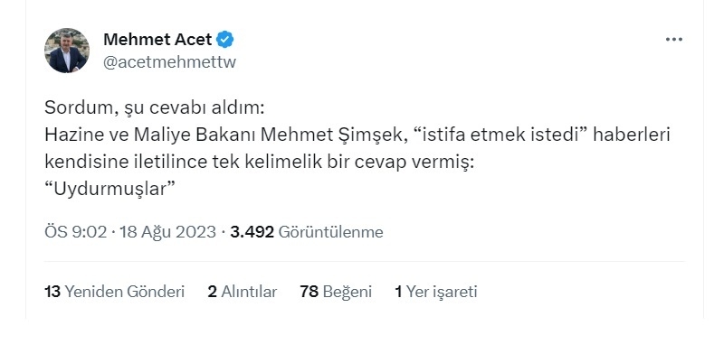Image resolution: width=714 pixels, height=354 pixels.
Task: Click the 'Hazine ve Maliye Bakanı' text
Action: click(151, 135)
